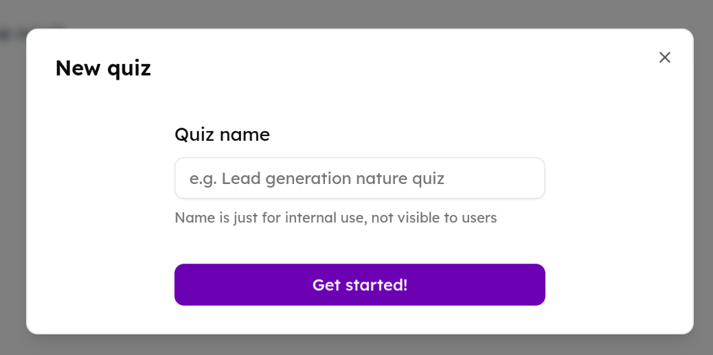Submit with the purple Get started! button
The height and width of the screenshot is (355, 713).
359,284
